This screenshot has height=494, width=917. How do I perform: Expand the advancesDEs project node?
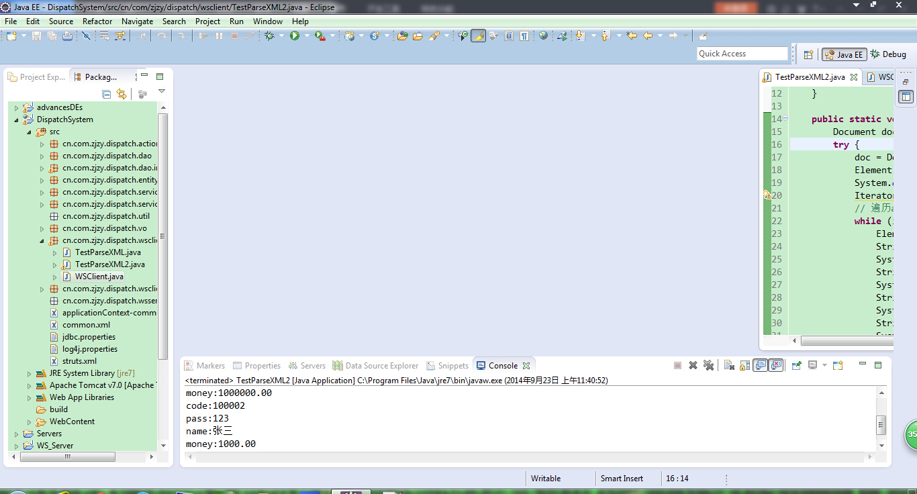(x=17, y=107)
